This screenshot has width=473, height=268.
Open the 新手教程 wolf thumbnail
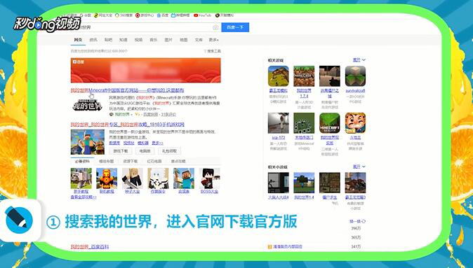tap(81, 178)
